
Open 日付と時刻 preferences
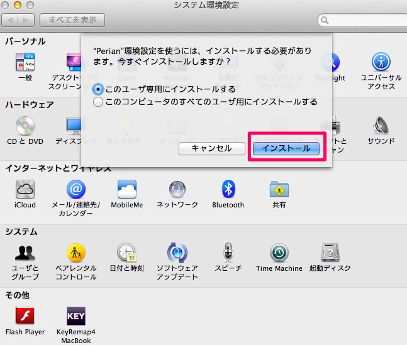127,253
